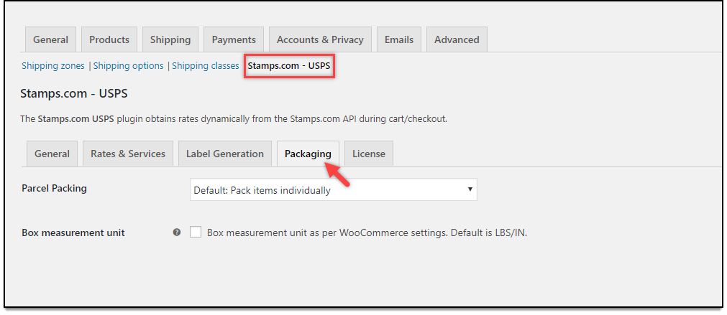Select the Stamps.com - USPS section link
The image size is (727, 315).
point(289,66)
